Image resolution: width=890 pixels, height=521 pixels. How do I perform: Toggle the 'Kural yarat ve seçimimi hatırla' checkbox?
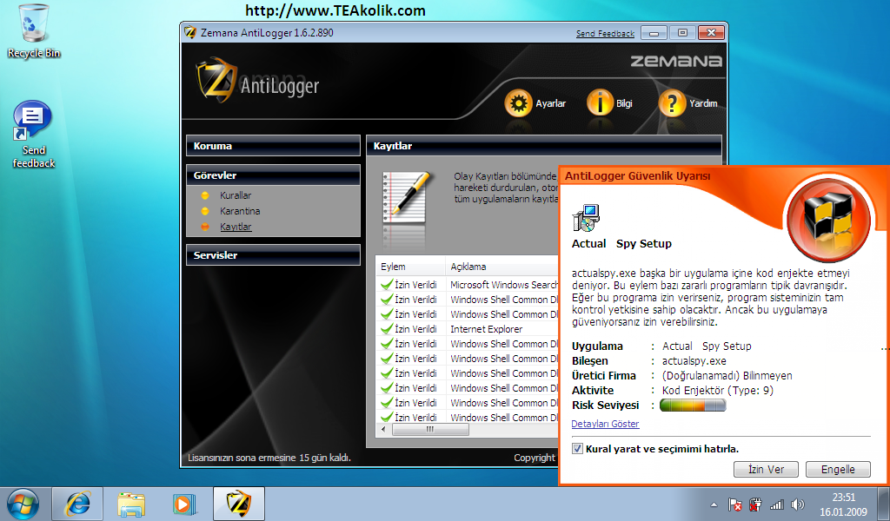[x=577, y=449]
